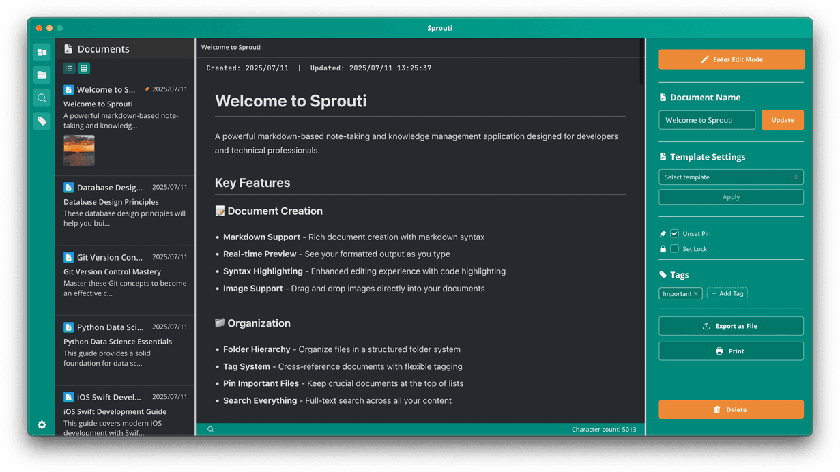Open settings gear icon
This screenshot has height=472, width=840.
(x=42, y=424)
